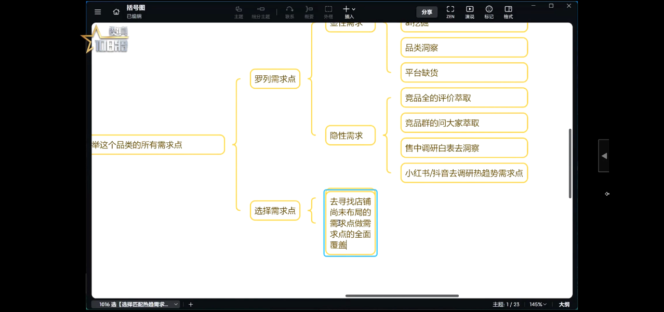Image resolution: width=664 pixels, height=312 pixels.
Task: Start 演说 (pitch) presentation mode
Action: [469, 12]
